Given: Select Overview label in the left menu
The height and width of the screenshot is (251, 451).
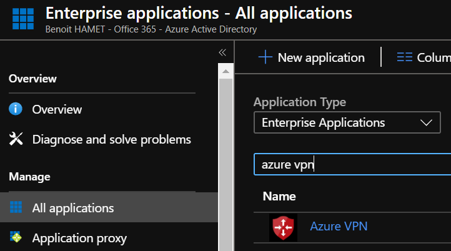Looking at the screenshot, I should pyautogui.click(x=57, y=109).
